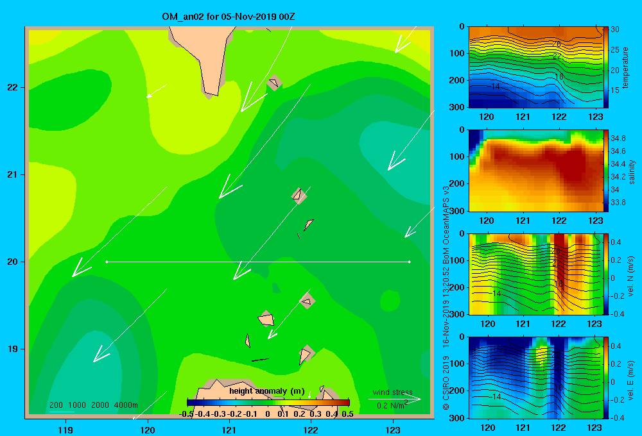Screen dimensions: 642x436
Task: Click the 34.8 tick on salinity color bar
Action: (x=618, y=138)
